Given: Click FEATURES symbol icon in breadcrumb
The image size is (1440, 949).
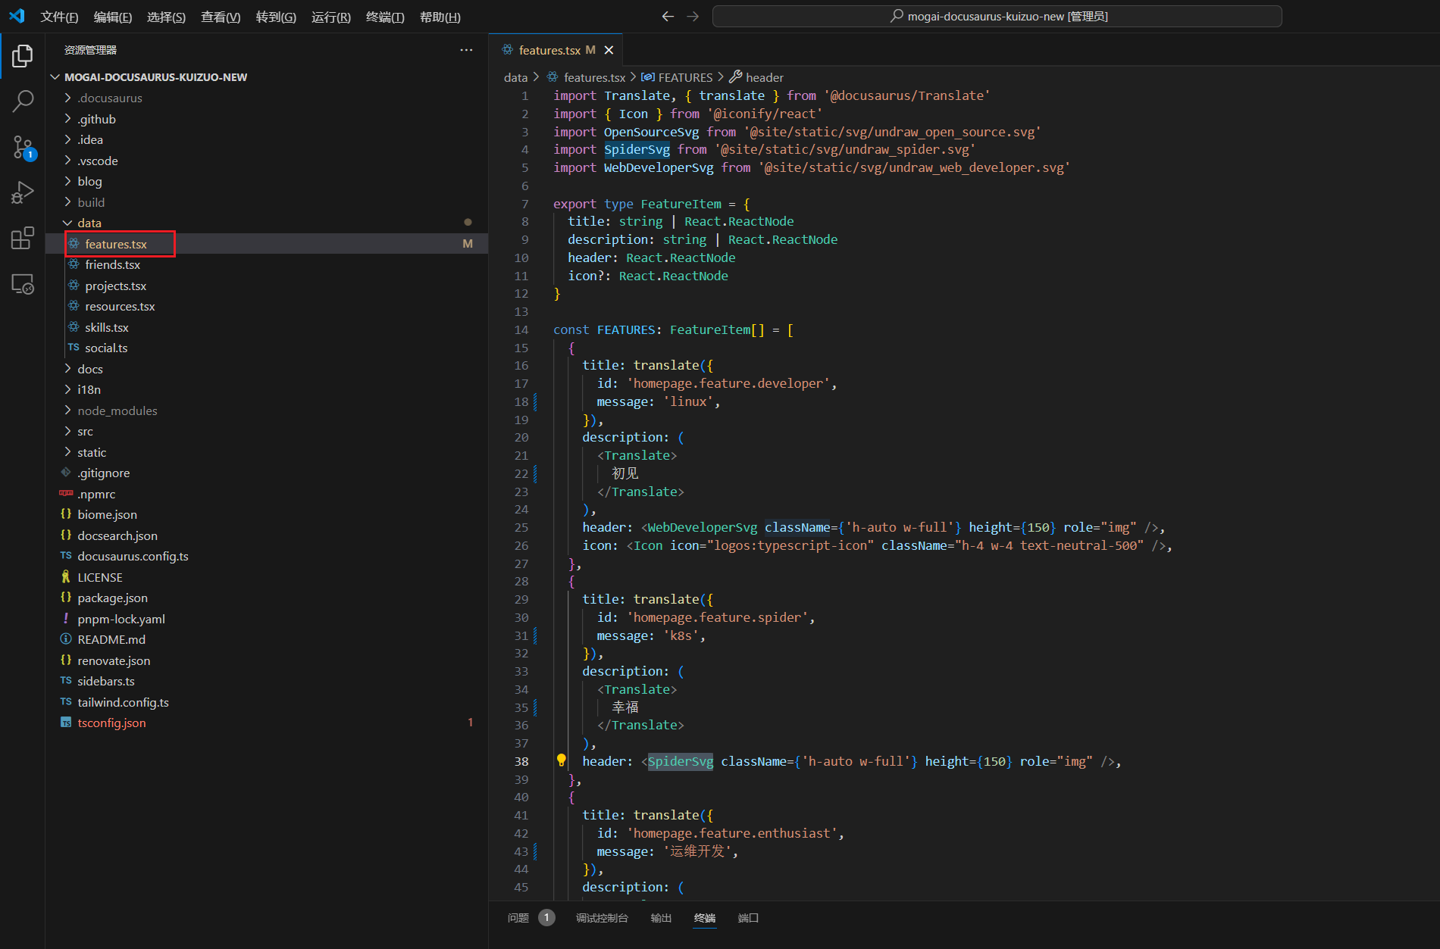Looking at the screenshot, I should point(648,77).
